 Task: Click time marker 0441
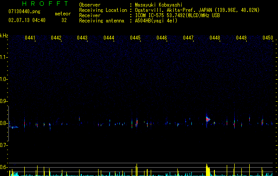[30, 38]
